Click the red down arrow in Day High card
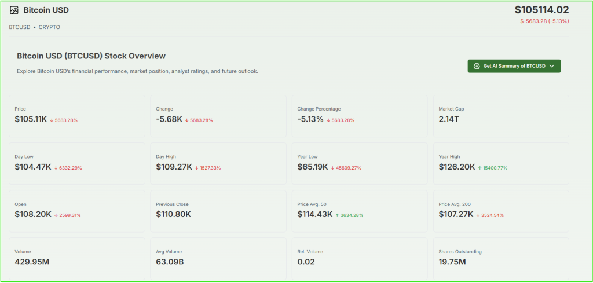 tap(199, 168)
